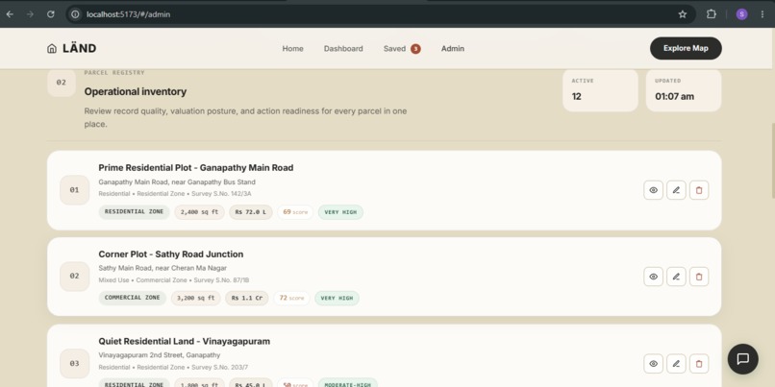
Task: Click the Corner Plot - Sathy Road Junction title
Action: point(171,254)
